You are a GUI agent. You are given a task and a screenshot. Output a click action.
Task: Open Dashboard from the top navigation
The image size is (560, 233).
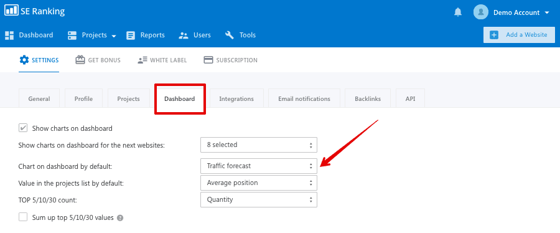(x=35, y=35)
